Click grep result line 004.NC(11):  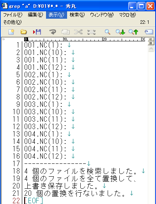[45, 149]
